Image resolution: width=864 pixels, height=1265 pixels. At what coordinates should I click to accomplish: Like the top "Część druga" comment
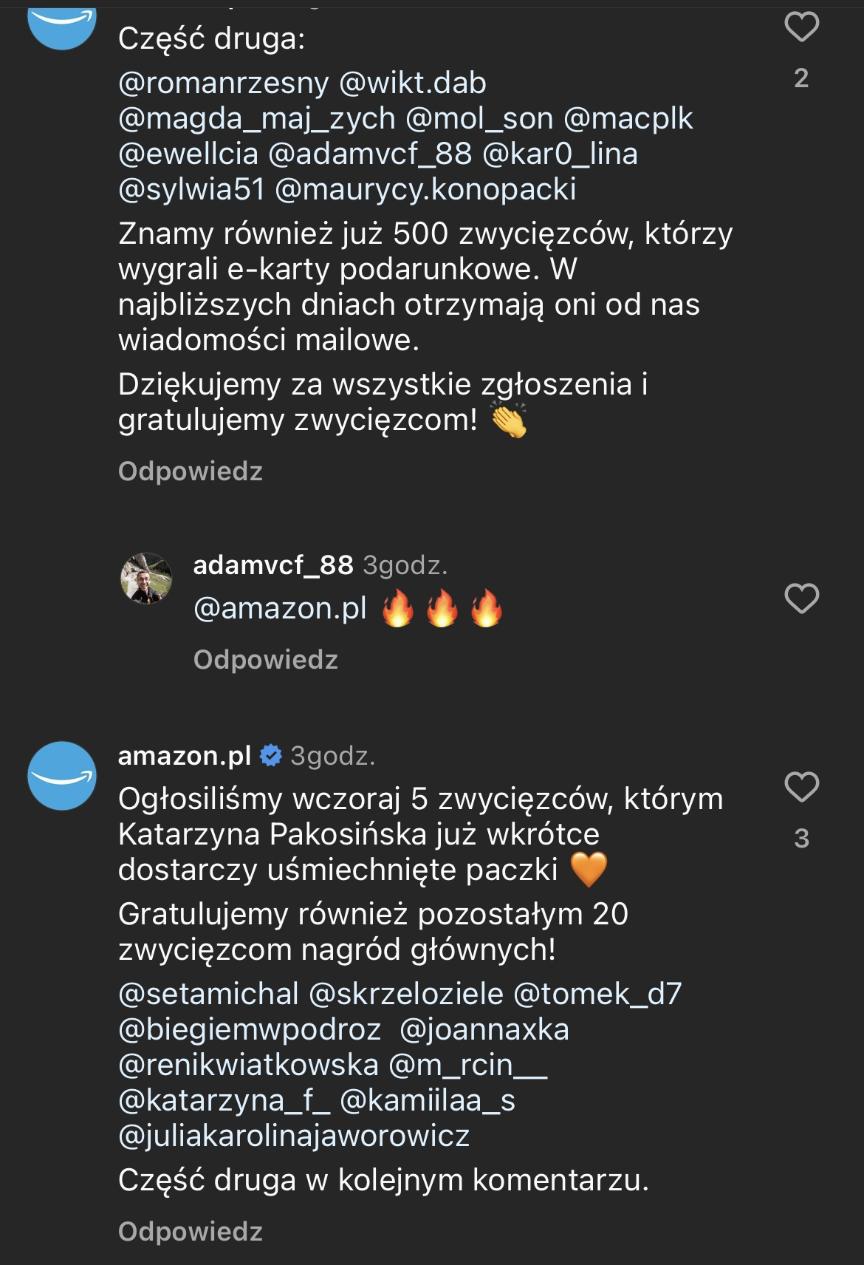801,27
